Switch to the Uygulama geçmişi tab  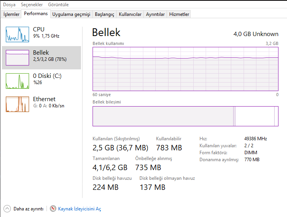(x=71, y=14)
